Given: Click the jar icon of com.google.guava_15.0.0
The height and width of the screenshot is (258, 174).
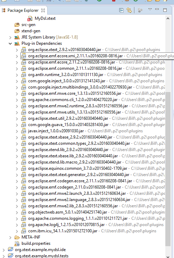Looking at the screenshot, I should tap(24, 125).
